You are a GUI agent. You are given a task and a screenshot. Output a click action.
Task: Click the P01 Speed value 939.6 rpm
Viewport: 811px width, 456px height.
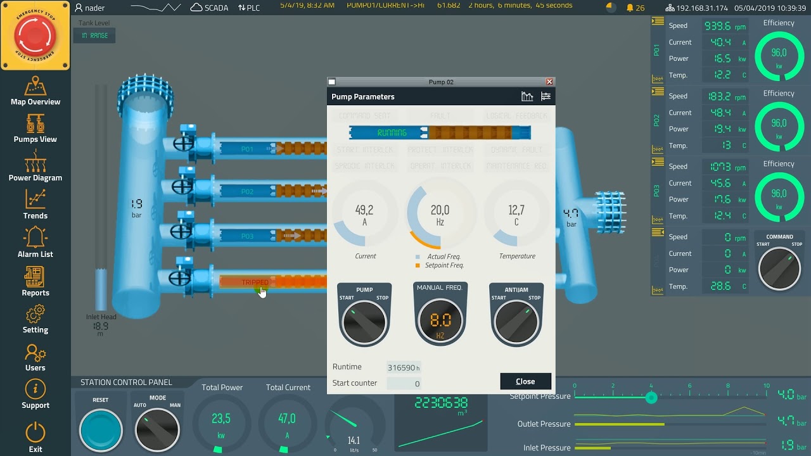pos(725,26)
